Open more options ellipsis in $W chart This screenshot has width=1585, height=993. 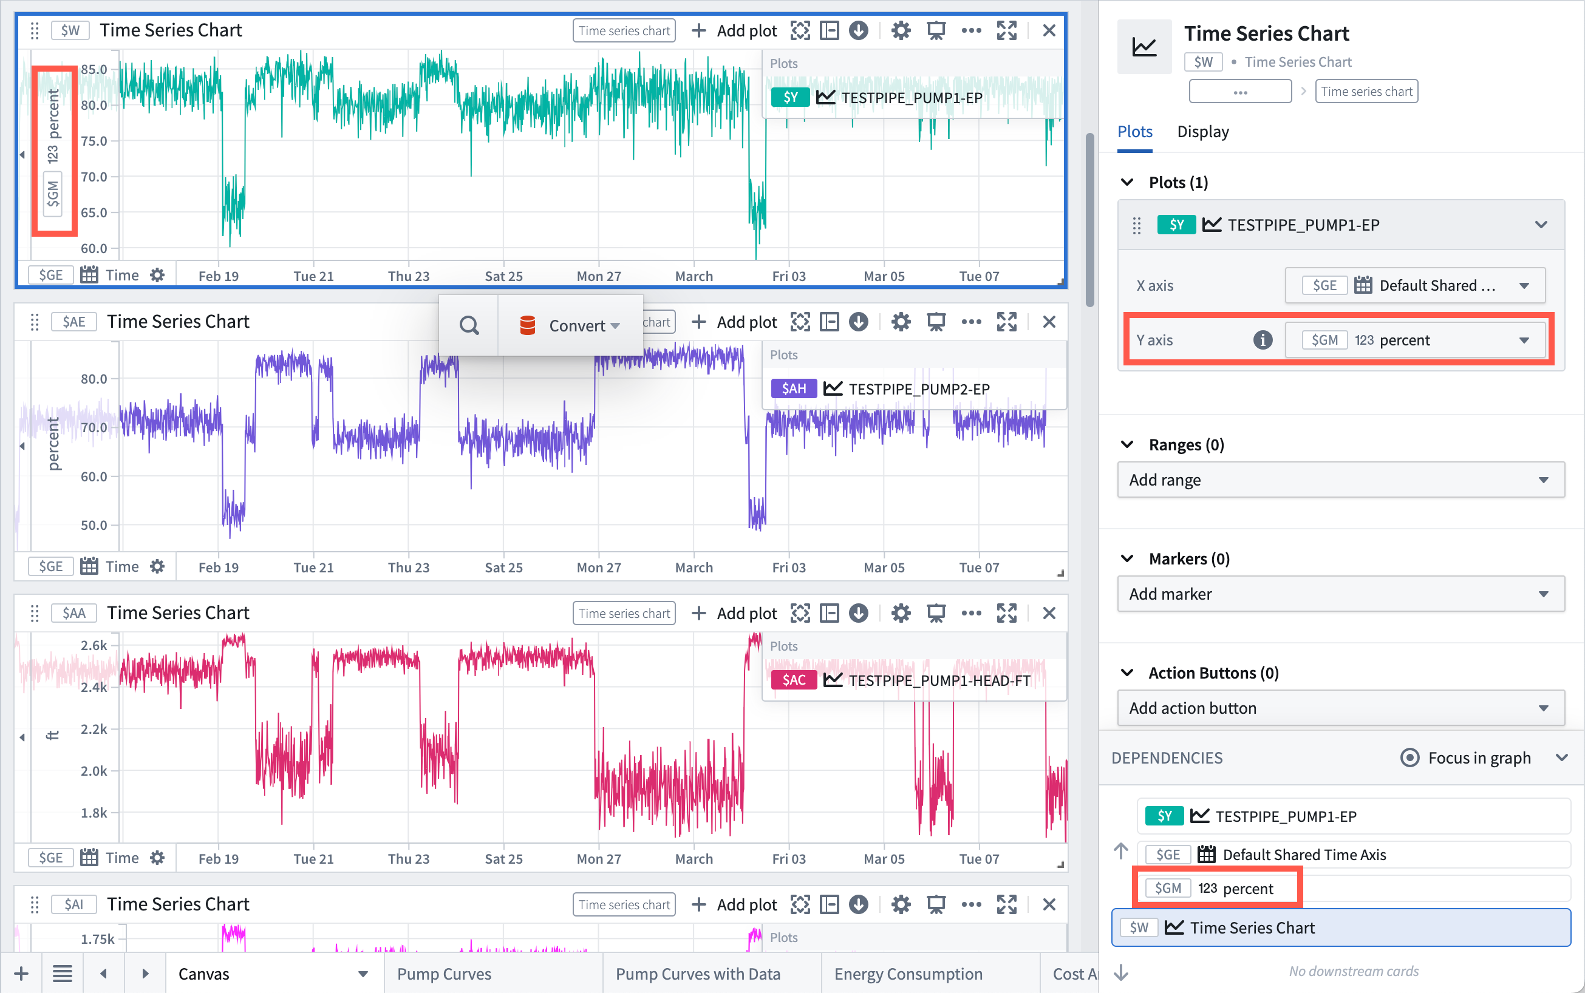pyautogui.click(x=971, y=31)
